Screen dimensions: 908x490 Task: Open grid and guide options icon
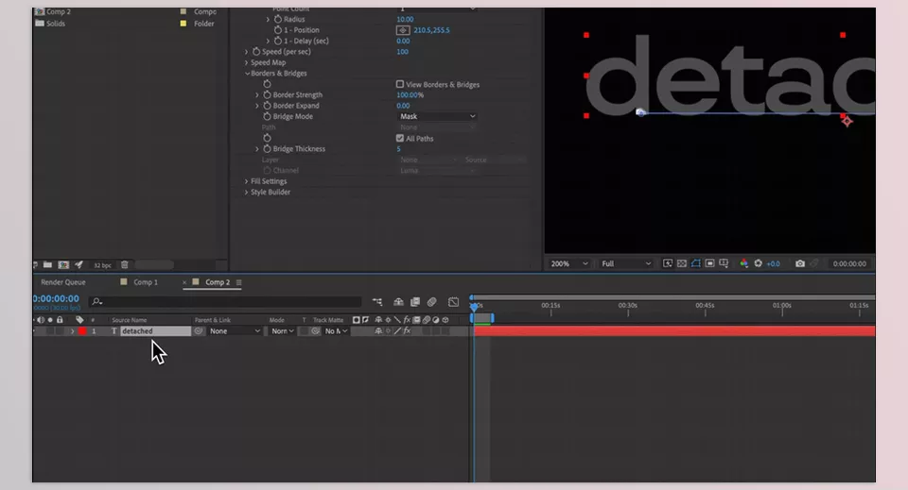pos(724,263)
